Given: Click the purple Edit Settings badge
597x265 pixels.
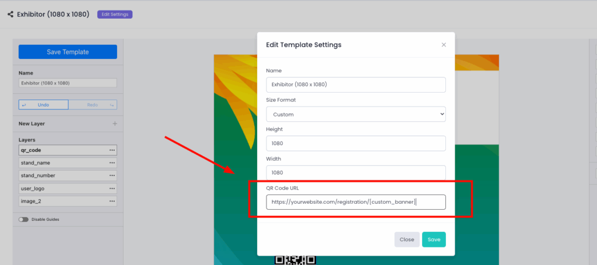Looking at the screenshot, I should [x=115, y=14].
